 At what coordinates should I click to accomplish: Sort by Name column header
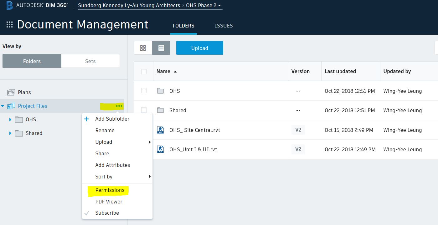pyautogui.click(x=167, y=71)
